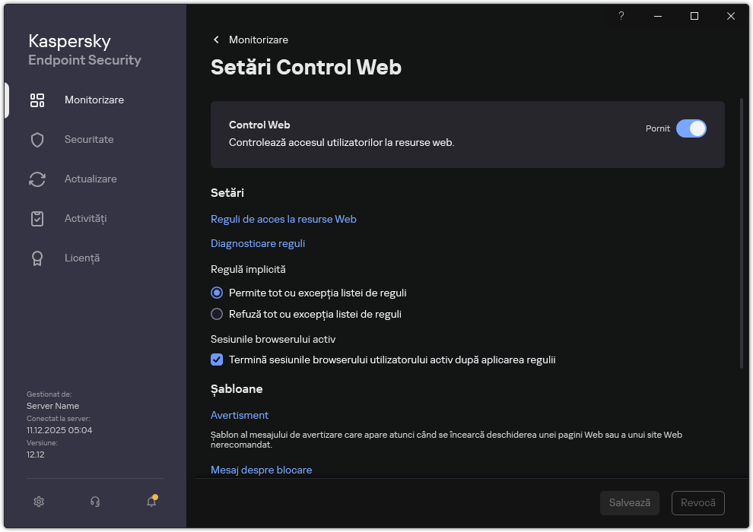Select the Actualizare refresh icon
Viewport: 753px width, 532px height.
(37, 179)
